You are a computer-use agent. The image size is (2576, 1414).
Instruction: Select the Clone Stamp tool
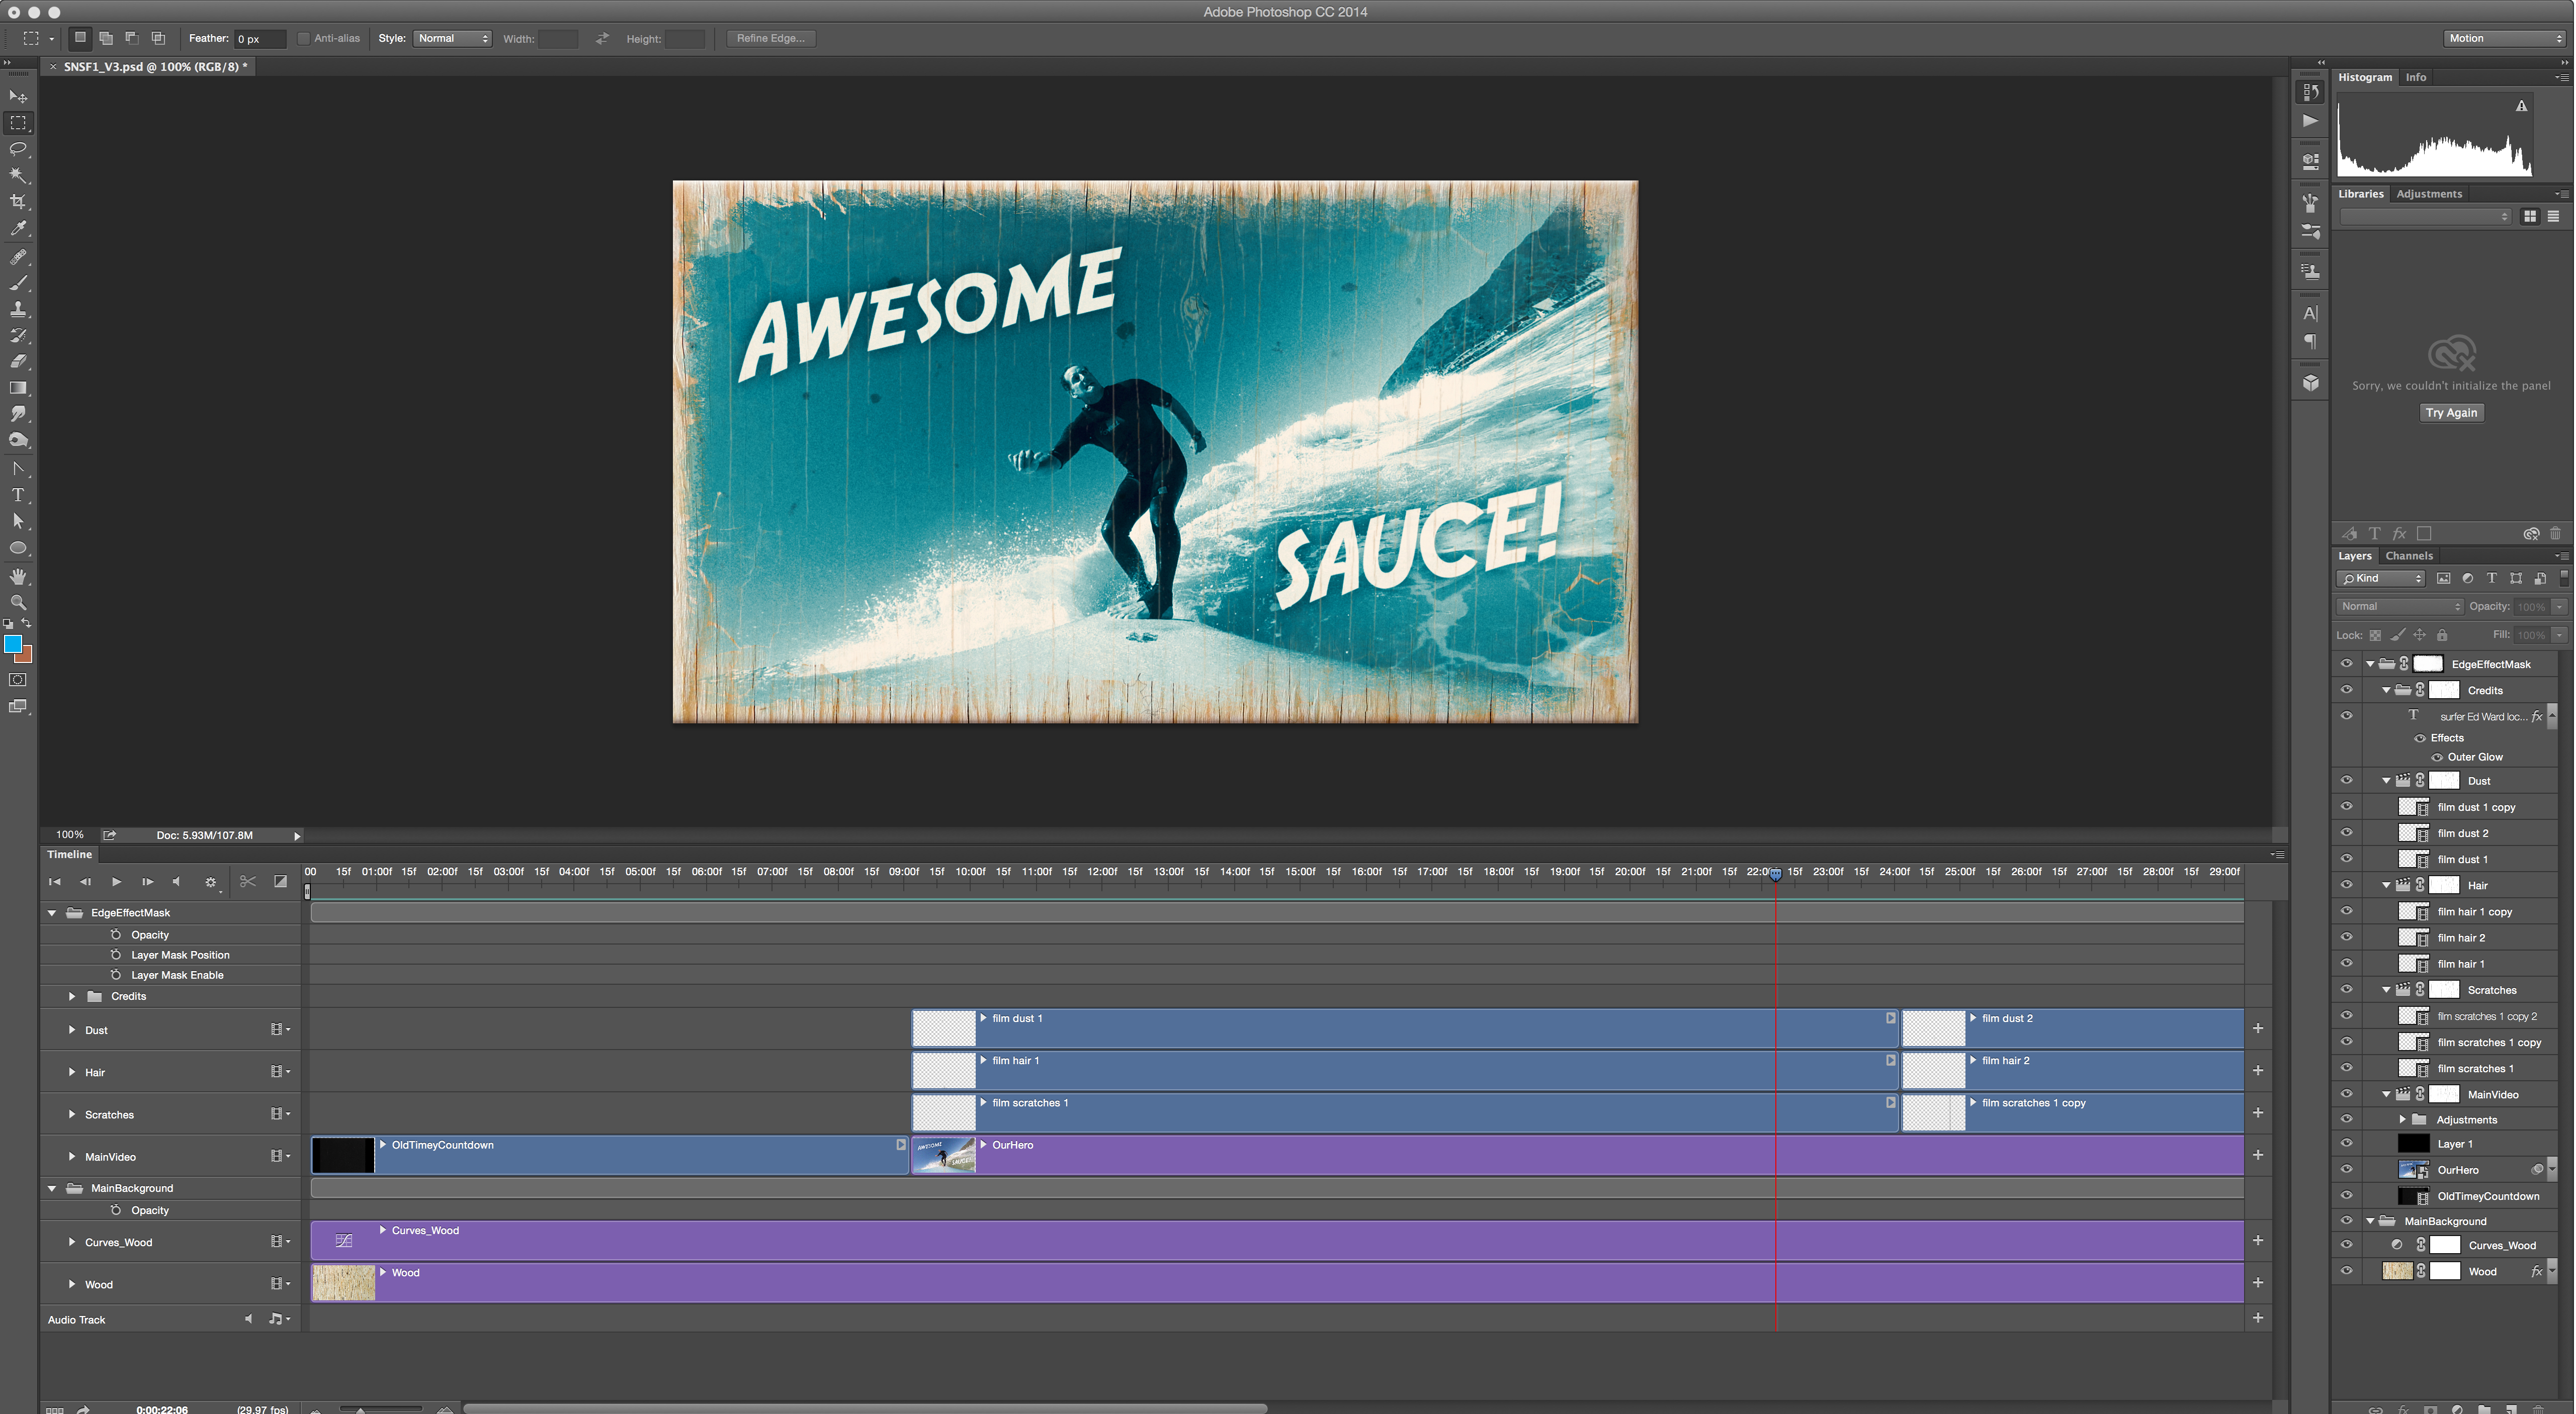pos(18,310)
